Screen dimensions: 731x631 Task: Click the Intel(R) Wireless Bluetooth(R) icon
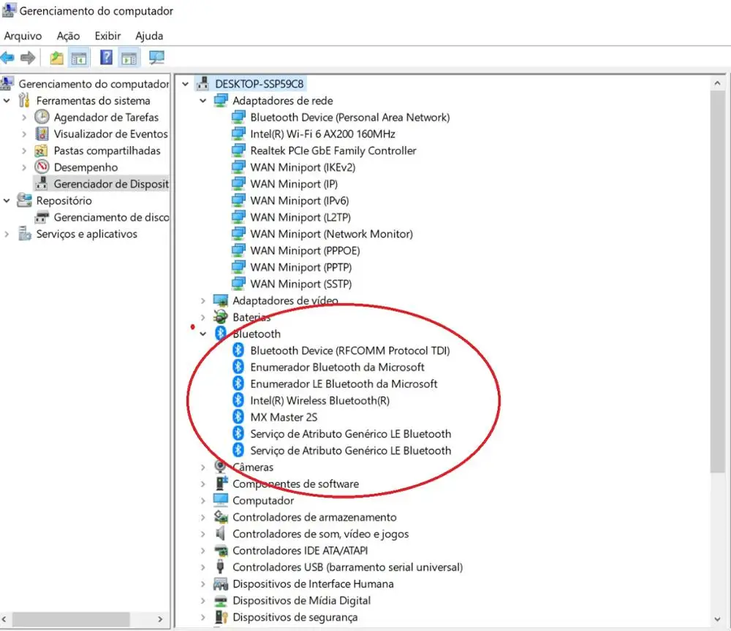click(238, 400)
